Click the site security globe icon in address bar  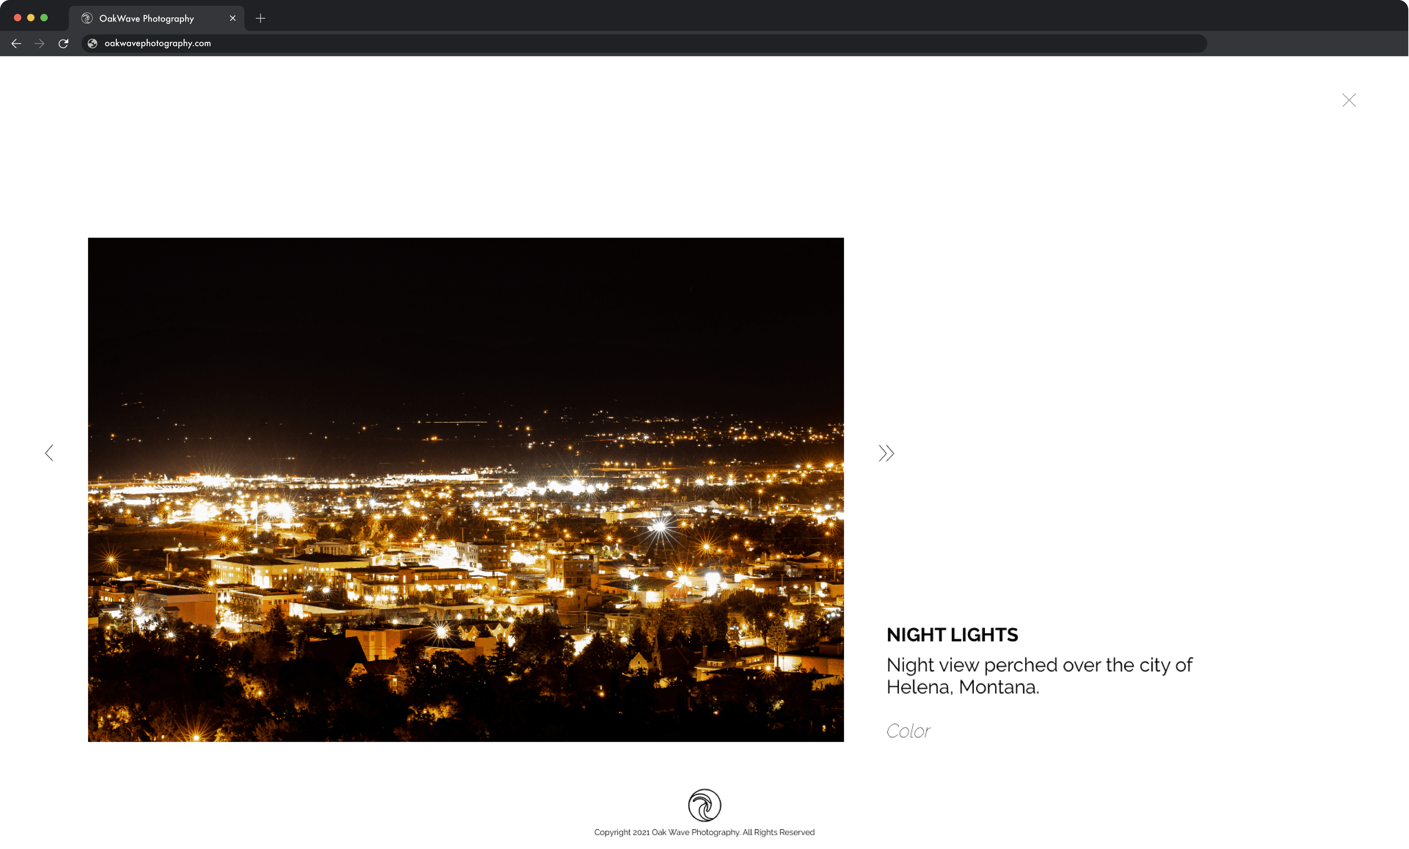(x=92, y=43)
